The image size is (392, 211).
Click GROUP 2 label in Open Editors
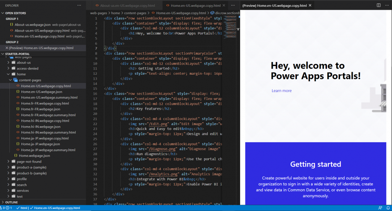coord(12,42)
